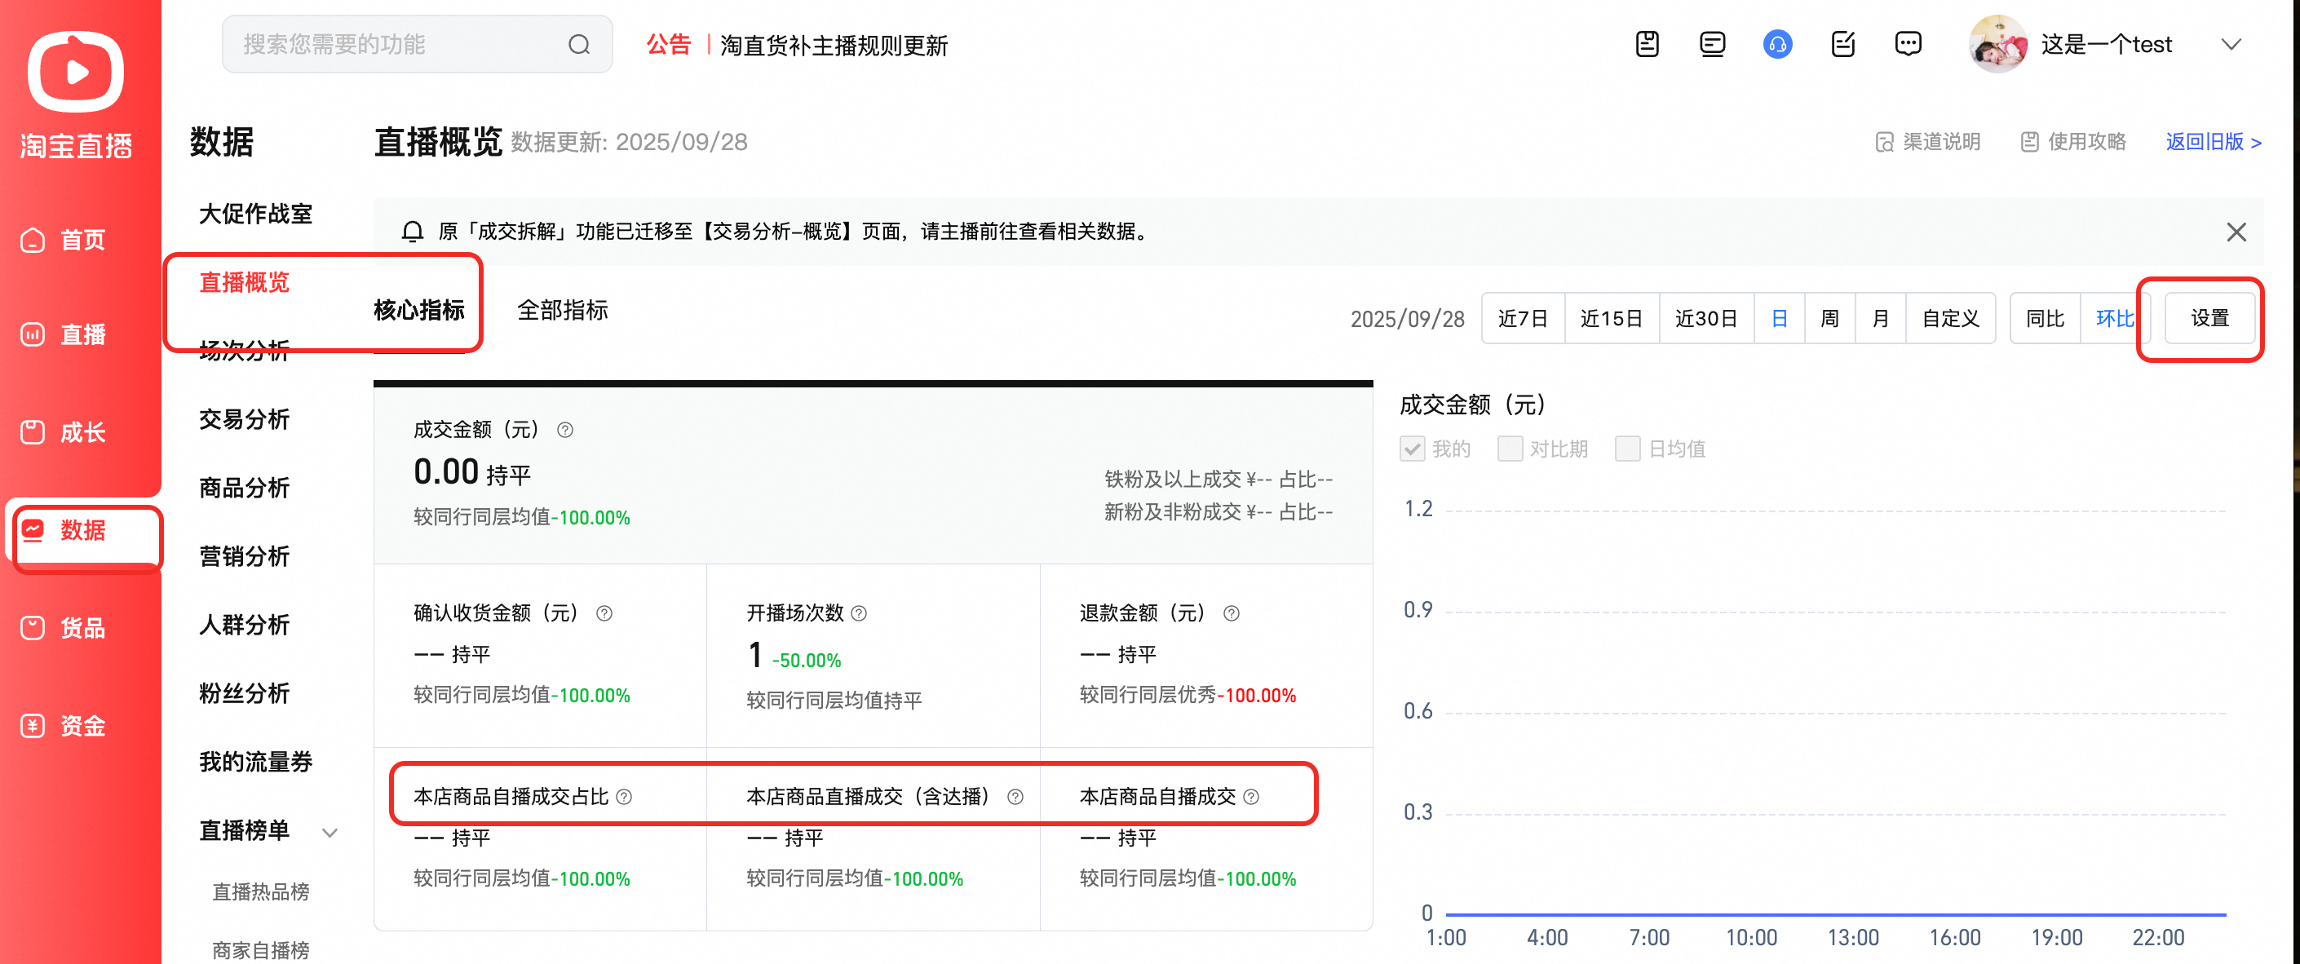The height and width of the screenshot is (964, 2300).
Task: Collapse the 直播榜单 chevron
Action: (330, 833)
